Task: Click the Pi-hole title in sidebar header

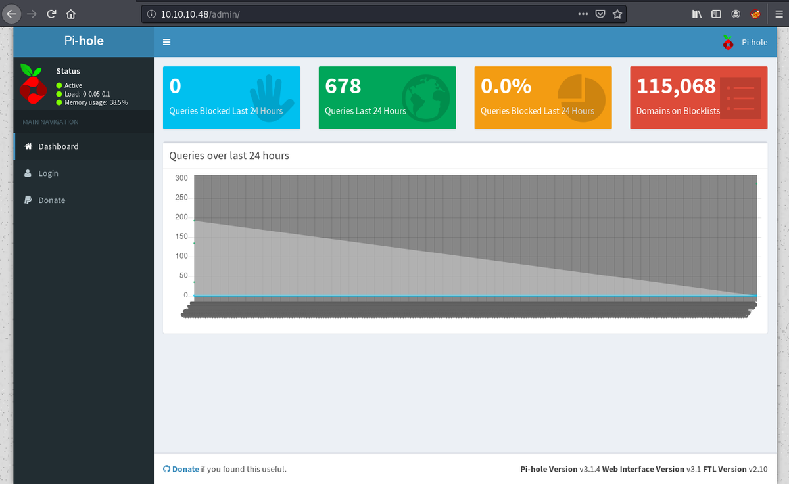Action: [x=83, y=41]
